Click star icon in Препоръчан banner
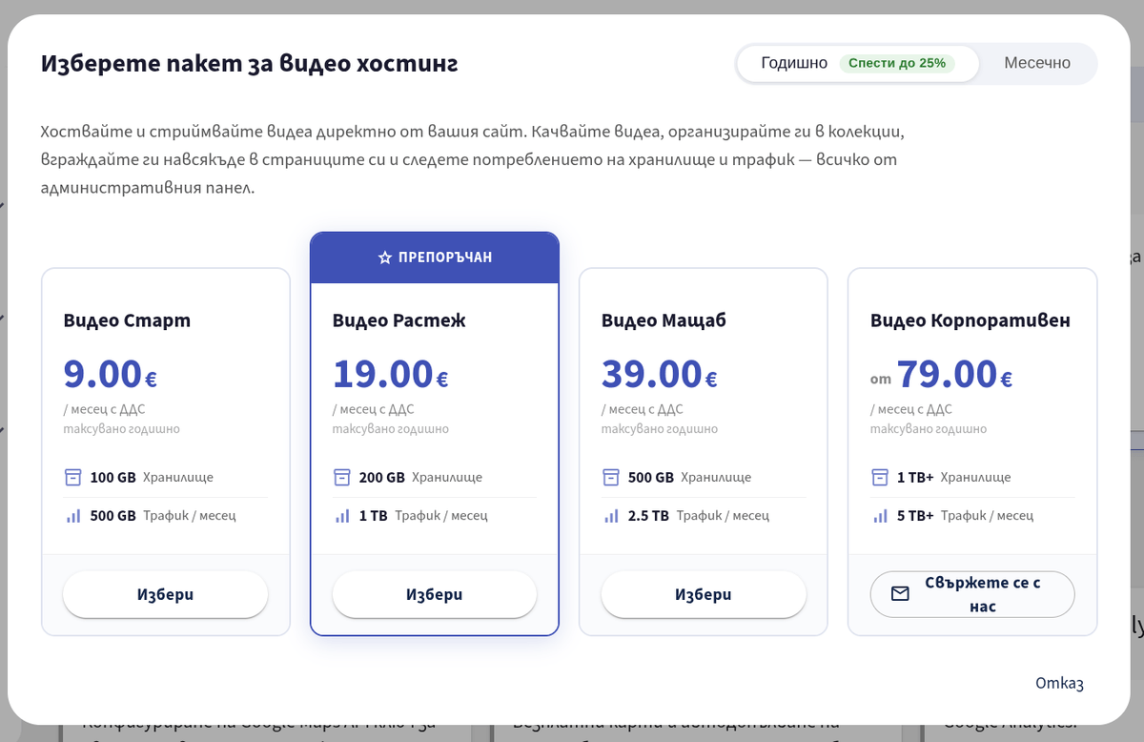This screenshot has width=1144, height=742. point(385,258)
